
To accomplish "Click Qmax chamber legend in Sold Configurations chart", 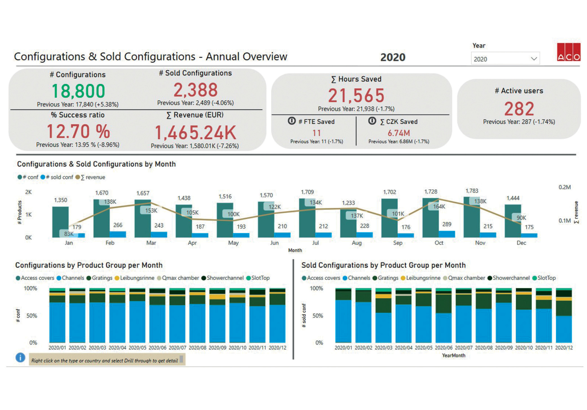I will click(x=464, y=278).
